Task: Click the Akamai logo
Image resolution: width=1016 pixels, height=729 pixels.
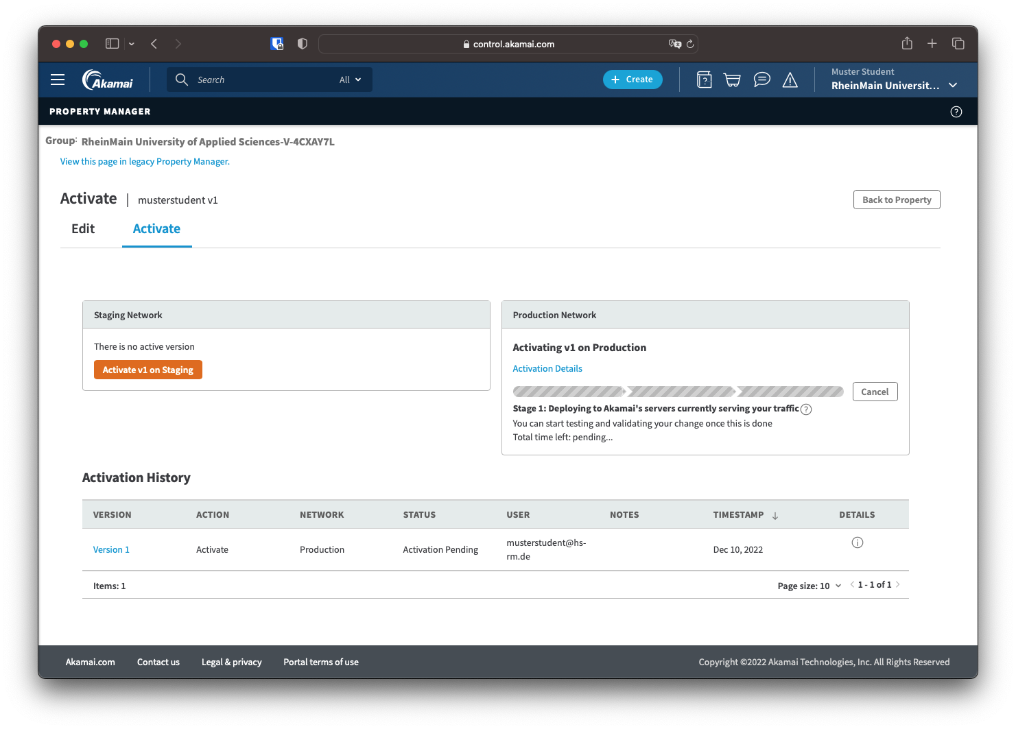Action: coord(108,80)
